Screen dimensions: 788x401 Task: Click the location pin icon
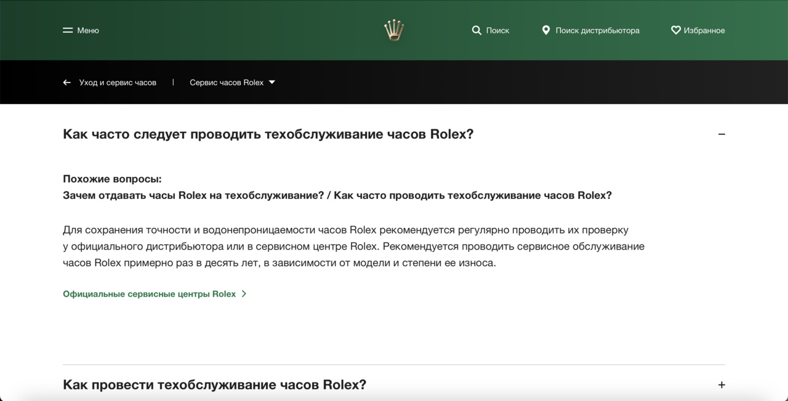(545, 30)
